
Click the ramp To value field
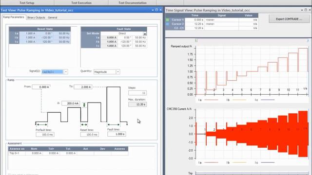83,87
